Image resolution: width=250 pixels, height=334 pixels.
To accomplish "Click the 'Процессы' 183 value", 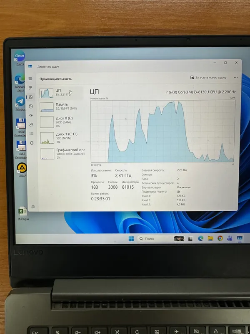I will (x=95, y=187).
